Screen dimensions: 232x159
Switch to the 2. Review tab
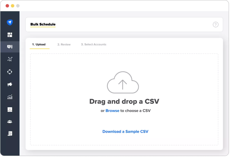point(64,44)
